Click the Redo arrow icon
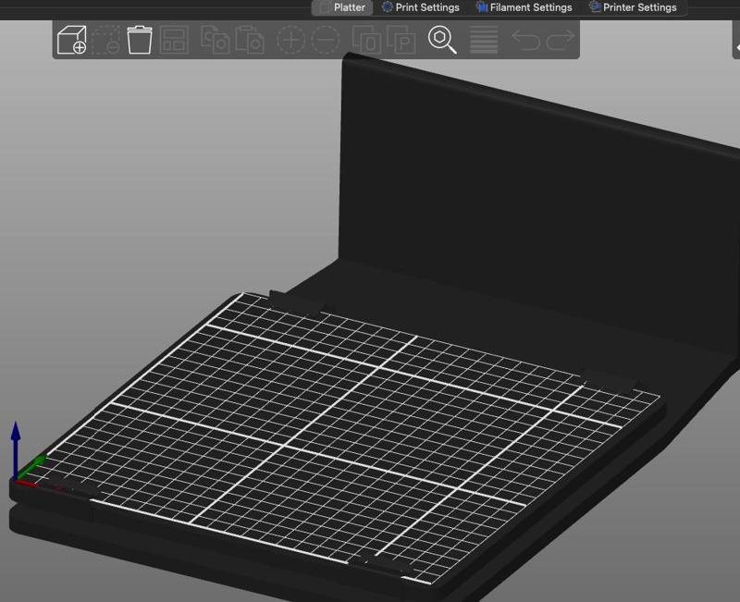740x602 pixels. point(560,40)
